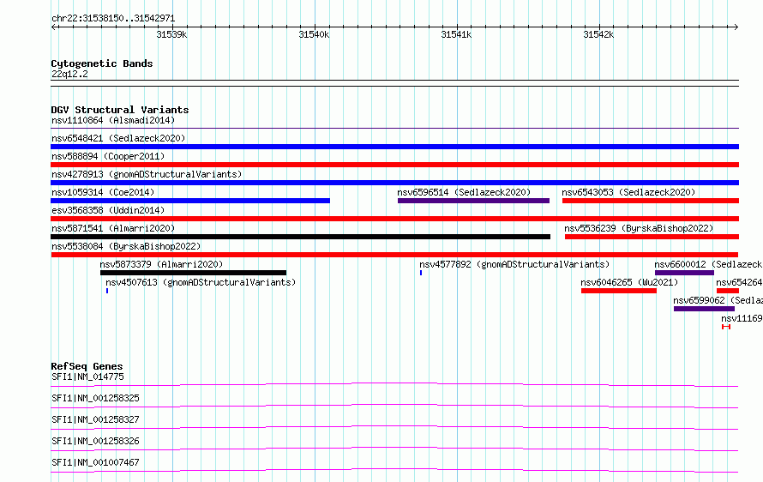
Task: Open transcript SFI1|NM_001007467
Action: pos(95,462)
